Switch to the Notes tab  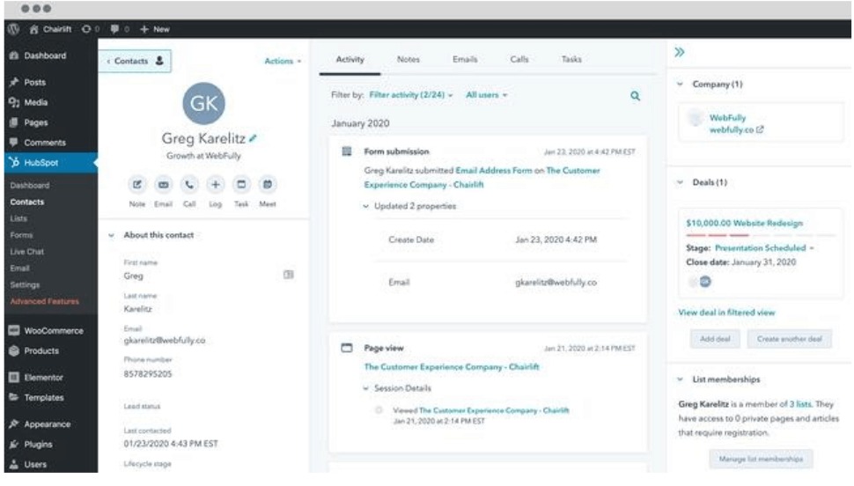408,59
